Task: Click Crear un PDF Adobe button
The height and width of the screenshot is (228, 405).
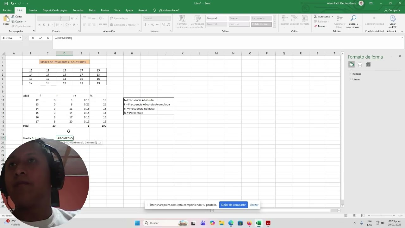Action: click(x=393, y=22)
